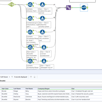The width and height of the screenshot is (102, 102).
Task: Select the Chelley last name cell
Action: point(19,94)
